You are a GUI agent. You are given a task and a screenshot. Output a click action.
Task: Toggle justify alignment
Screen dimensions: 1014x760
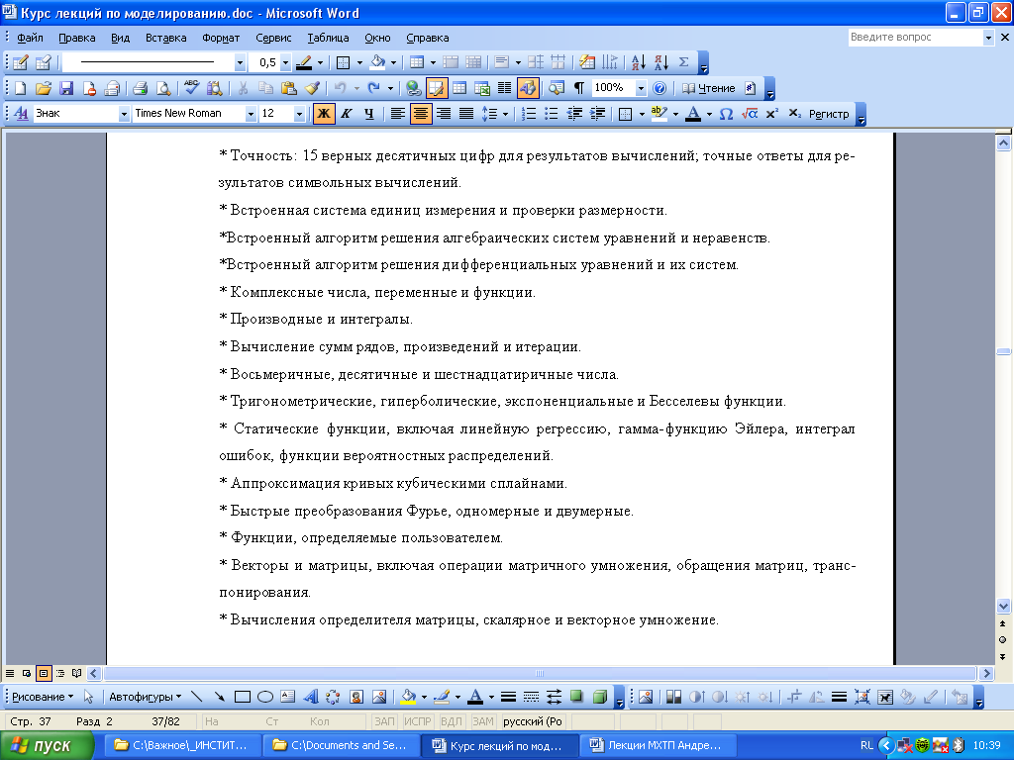click(x=466, y=114)
